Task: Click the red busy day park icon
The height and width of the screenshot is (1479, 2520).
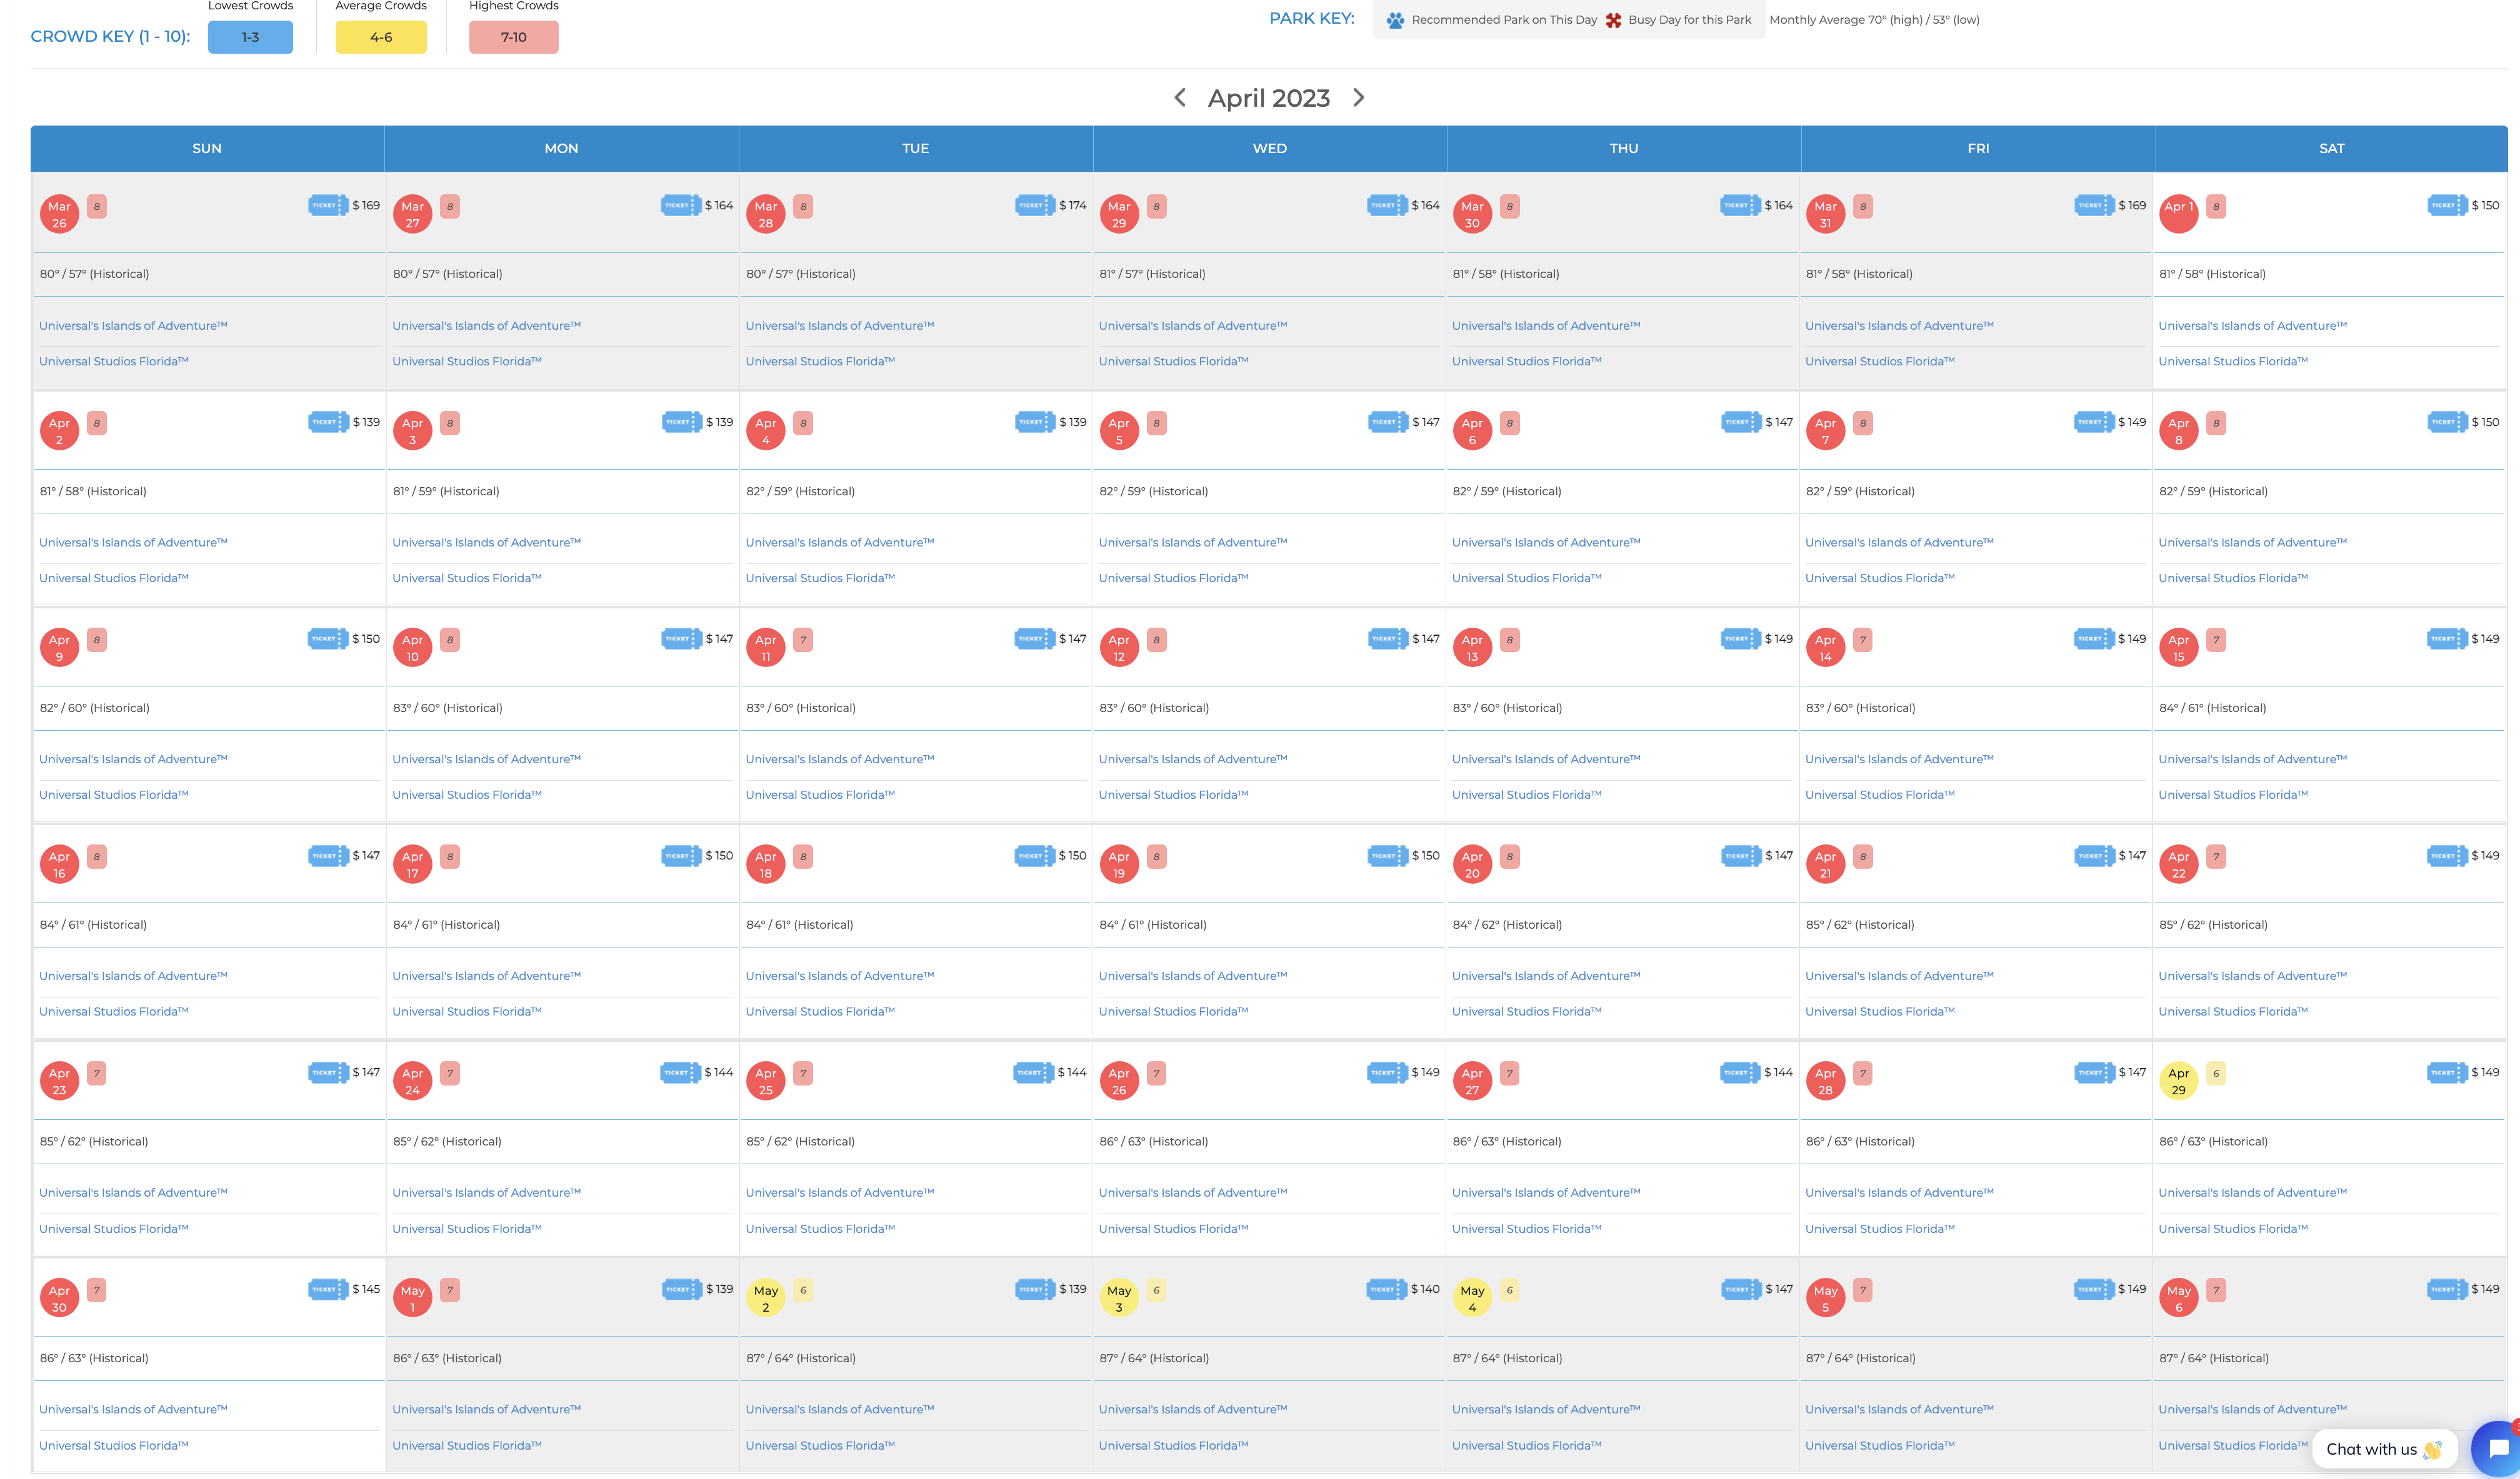Action: coord(1613,20)
